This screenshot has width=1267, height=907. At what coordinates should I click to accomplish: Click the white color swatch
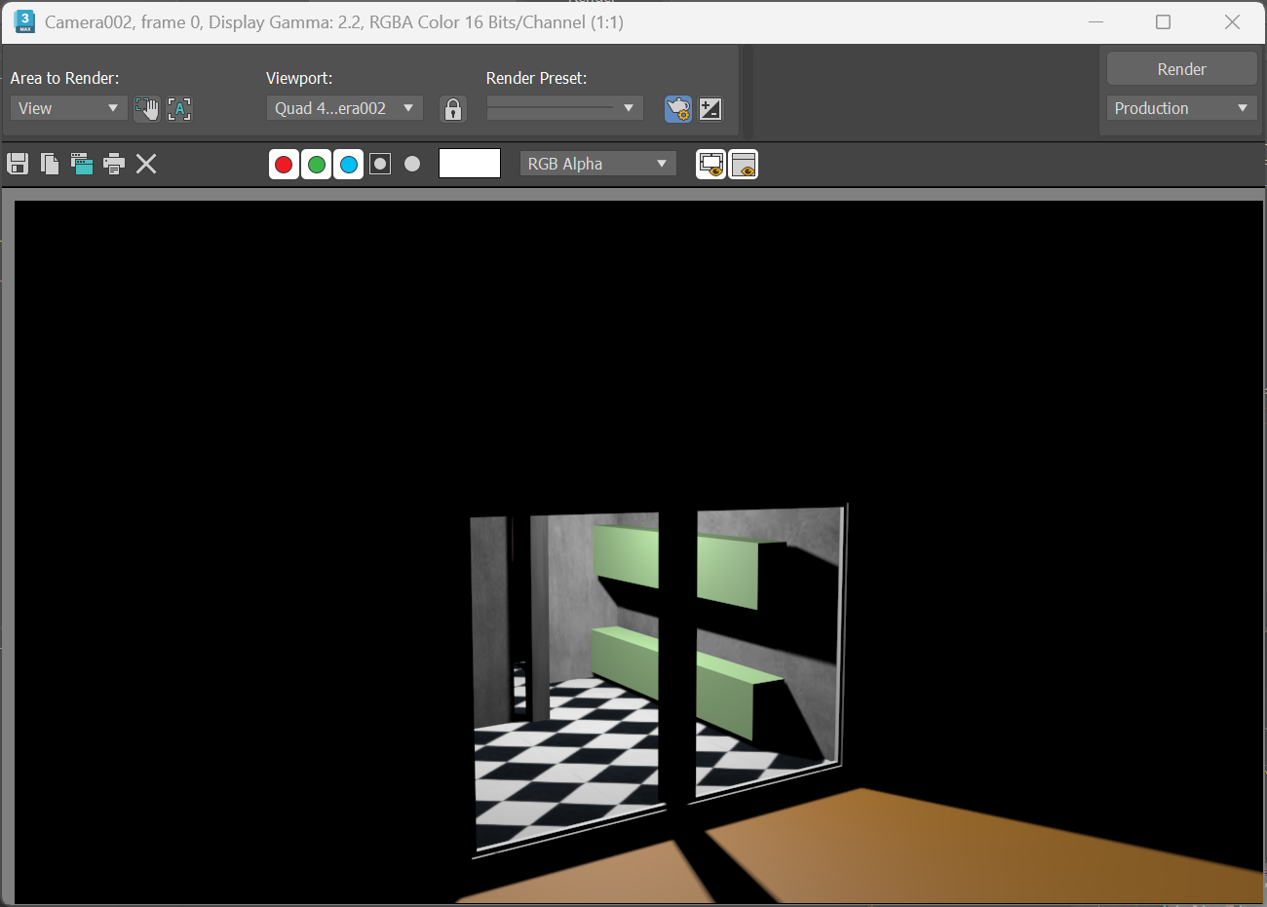click(470, 164)
